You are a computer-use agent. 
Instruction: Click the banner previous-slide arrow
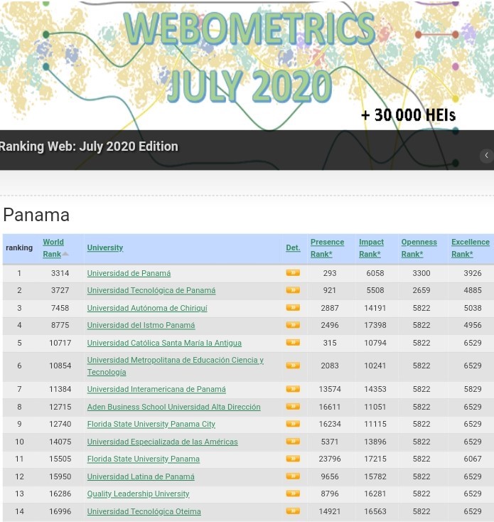point(486,156)
